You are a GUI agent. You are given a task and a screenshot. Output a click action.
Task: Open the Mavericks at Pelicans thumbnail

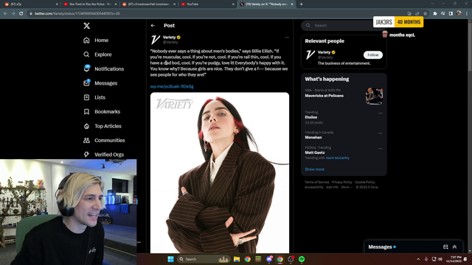(374, 96)
